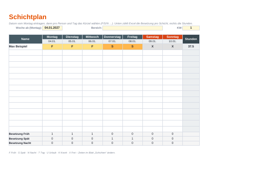Select the date cell 05.01.
The image size is (254, 180).
[72, 41]
